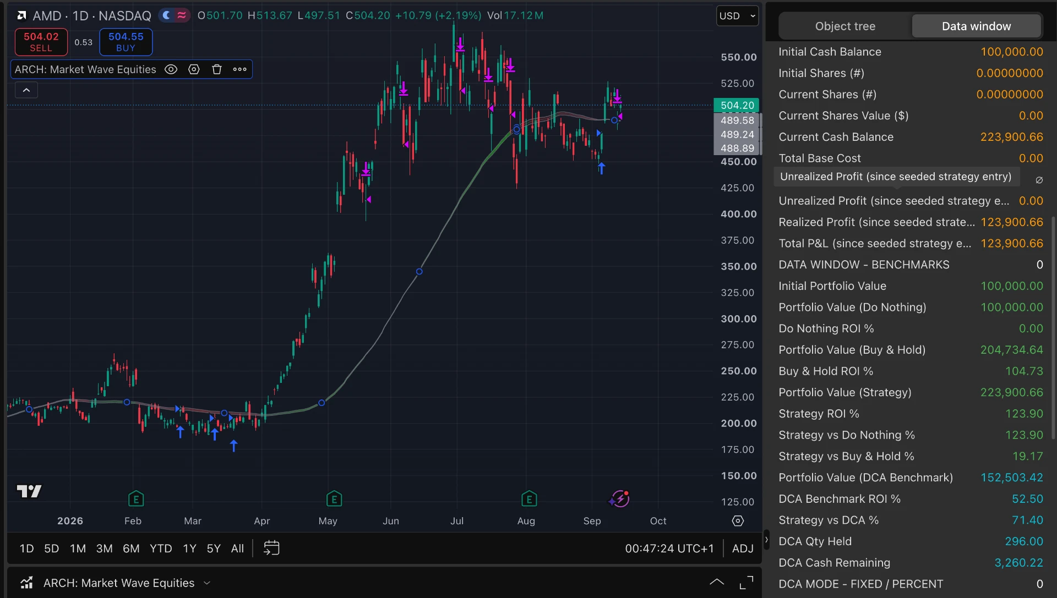
Task: Click the September lightning event icon
Action: pos(620,499)
